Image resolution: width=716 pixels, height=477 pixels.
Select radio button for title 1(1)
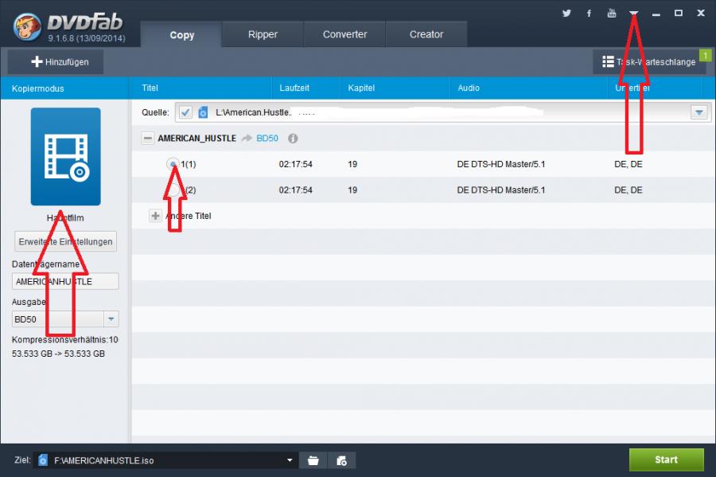coord(173,164)
